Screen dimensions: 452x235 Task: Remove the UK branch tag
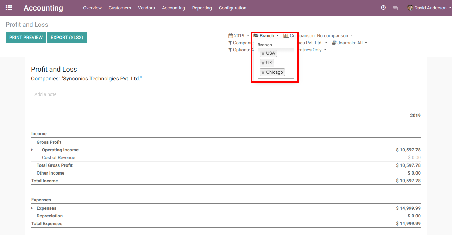pyautogui.click(x=263, y=63)
